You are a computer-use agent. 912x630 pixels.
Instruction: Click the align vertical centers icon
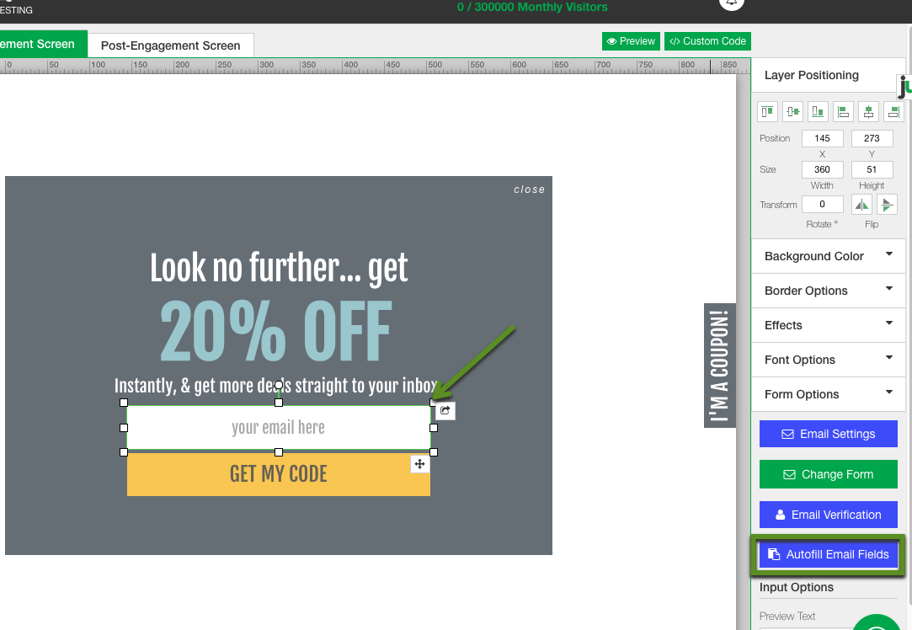pyautogui.click(x=792, y=111)
